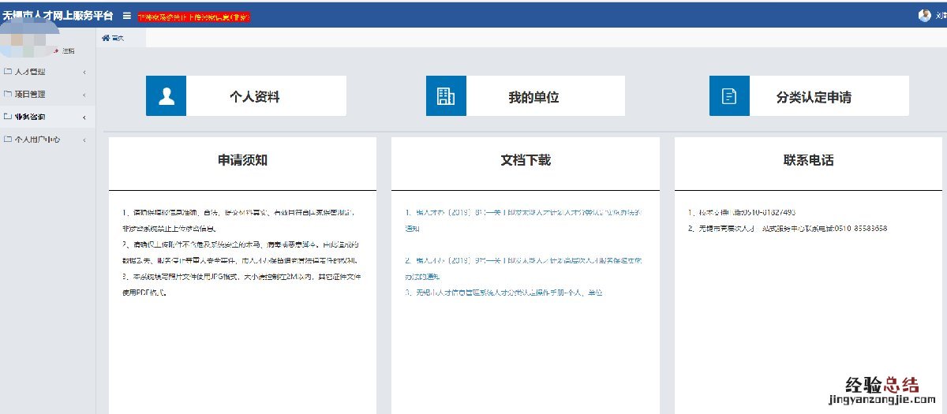Click the folder icon beside 人才管理
The width and height of the screenshot is (947, 414).
8,72
